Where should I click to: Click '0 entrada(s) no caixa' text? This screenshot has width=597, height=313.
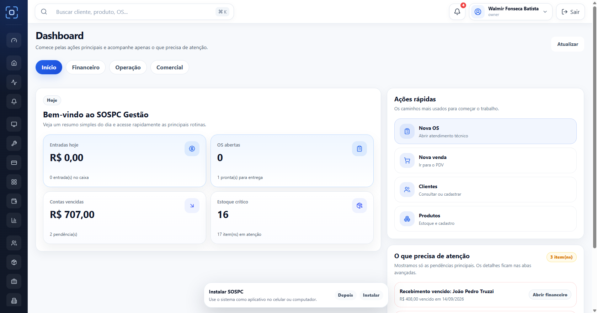click(69, 177)
